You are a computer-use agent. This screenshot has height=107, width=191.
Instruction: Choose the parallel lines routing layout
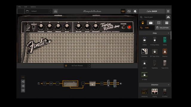click(x=23, y=90)
